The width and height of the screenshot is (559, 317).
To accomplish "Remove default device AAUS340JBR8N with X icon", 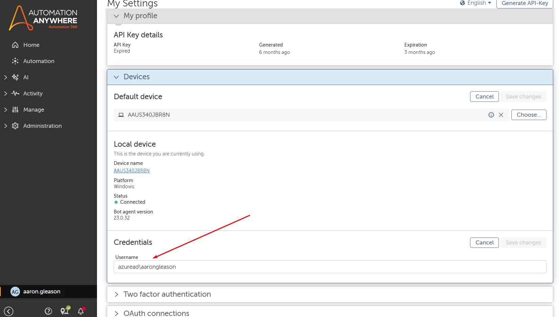I will pos(501,115).
